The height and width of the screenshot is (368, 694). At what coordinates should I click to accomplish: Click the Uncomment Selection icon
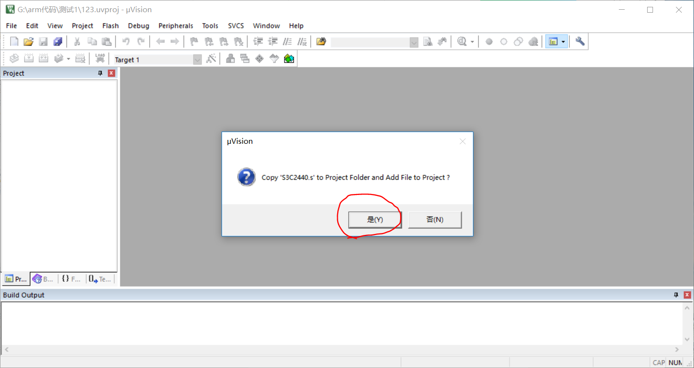303,41
